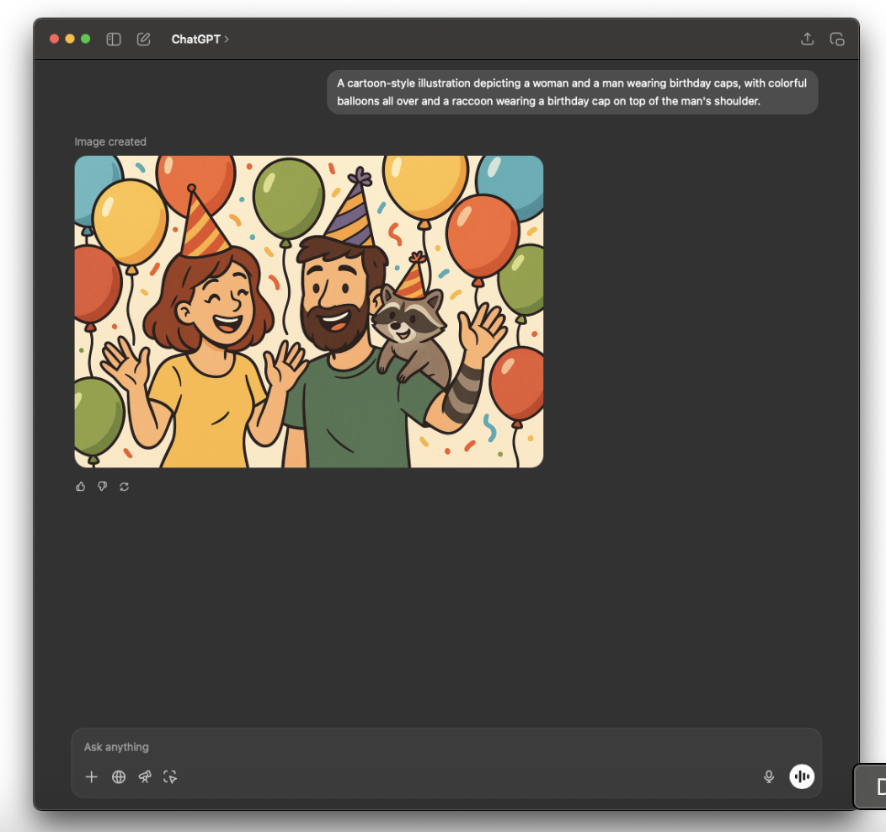
Task: Minimize the ChatGPT window with yellow button
Action: (70, 39)
